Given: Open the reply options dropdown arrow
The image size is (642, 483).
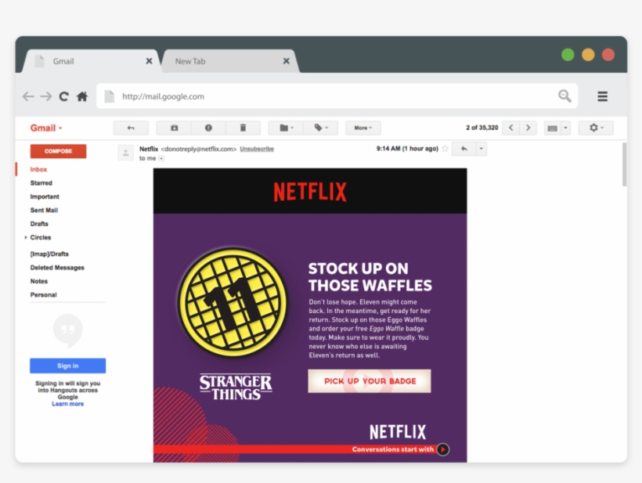Looking at the screenshot, I should point(481,149).
